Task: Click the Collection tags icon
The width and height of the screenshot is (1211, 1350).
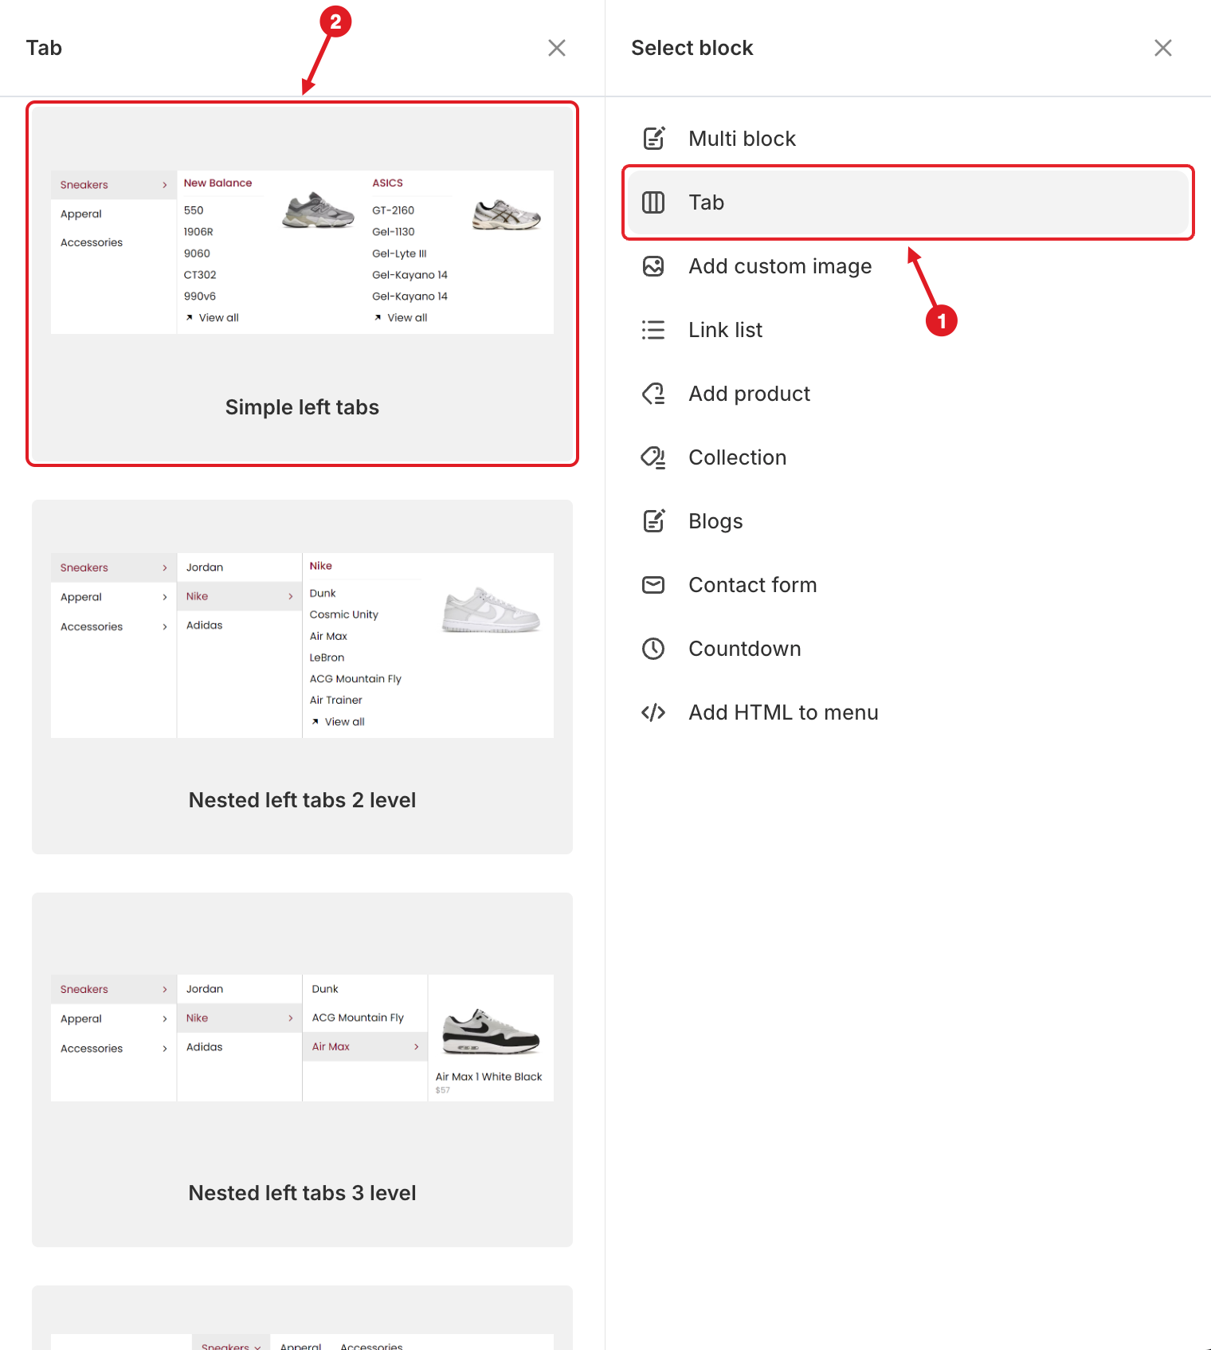Action: (653, 457)
